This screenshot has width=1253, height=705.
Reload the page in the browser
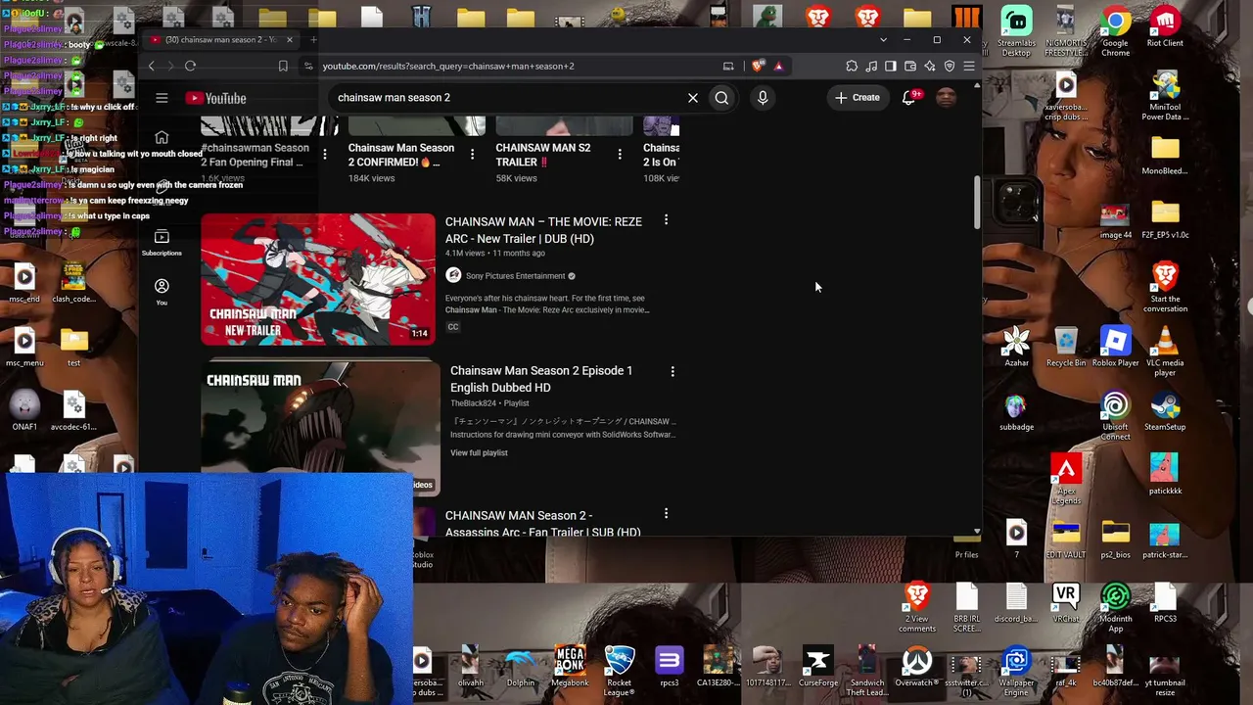tap(190, 67)
